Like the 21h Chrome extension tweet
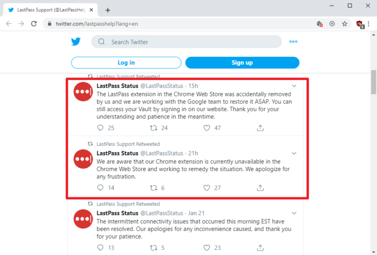Image resolution: width=377 pixels, height=255 pixels. tap(207, 188)
